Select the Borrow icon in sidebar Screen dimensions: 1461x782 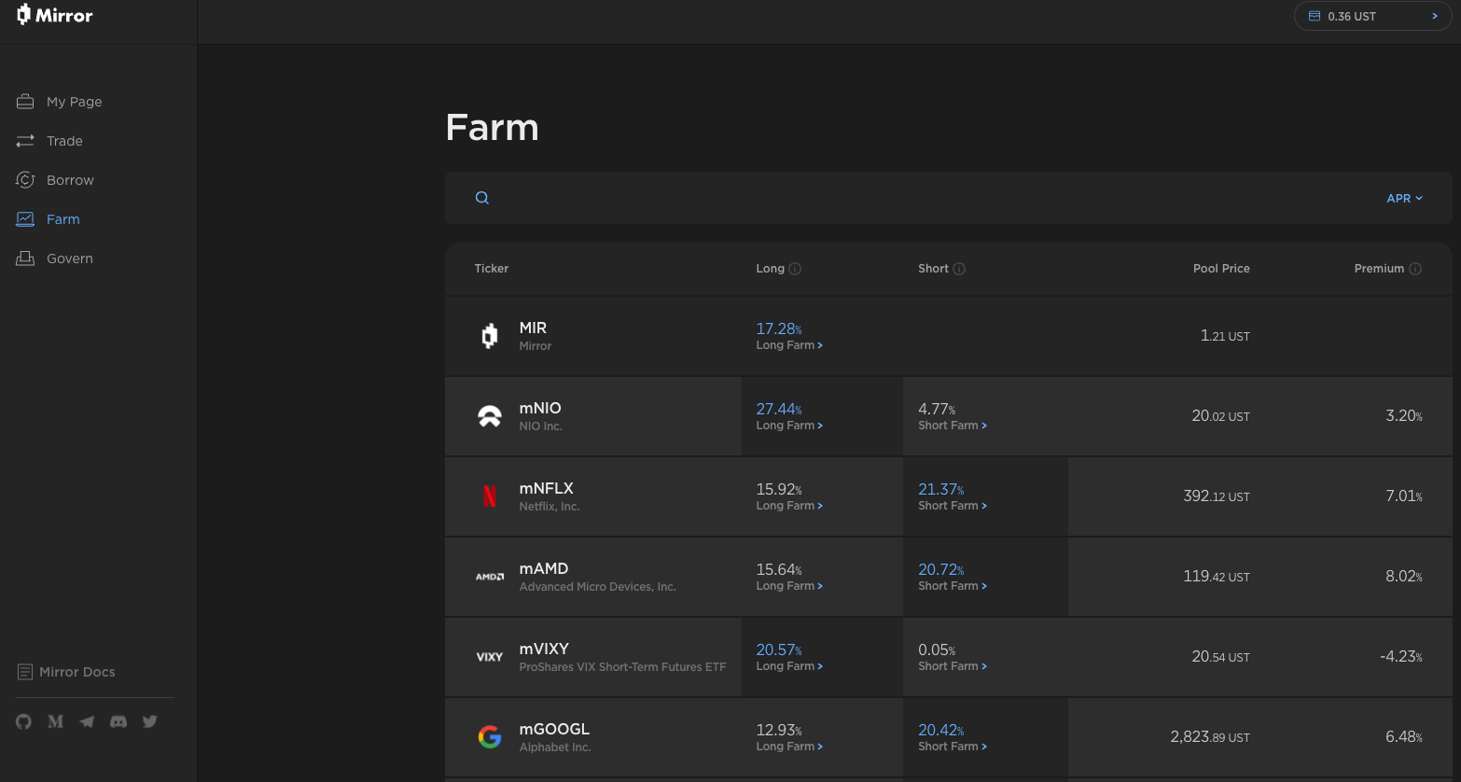coord(24,179)
